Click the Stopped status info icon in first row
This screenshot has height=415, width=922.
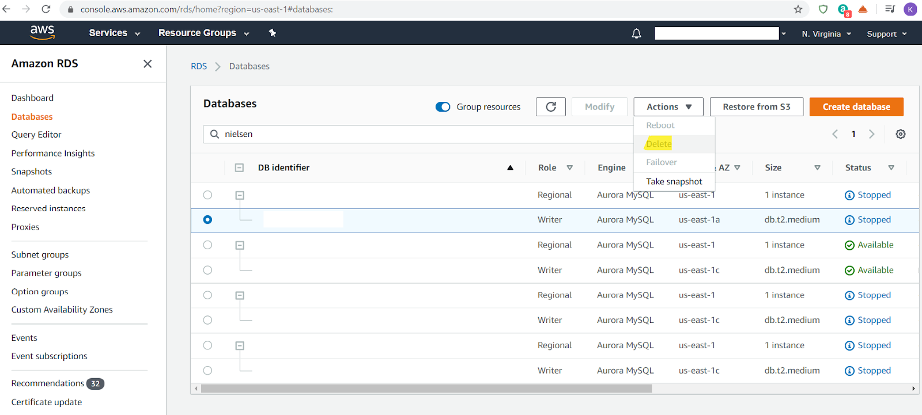click(x=849, y=195)
